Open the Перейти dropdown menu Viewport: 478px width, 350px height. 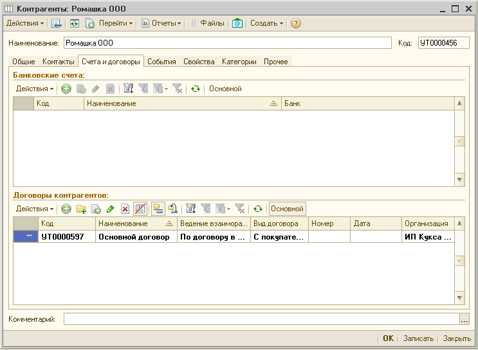click(116, 23)
